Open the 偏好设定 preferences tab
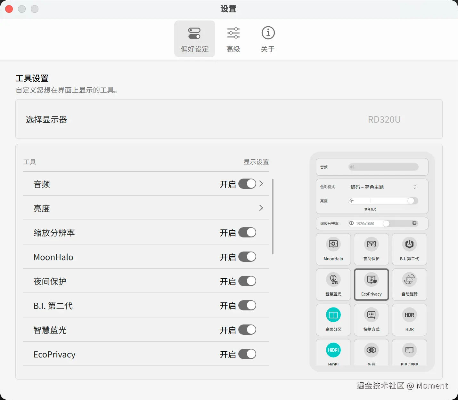Screen dimensions: 458x400 tap(195, 39)
